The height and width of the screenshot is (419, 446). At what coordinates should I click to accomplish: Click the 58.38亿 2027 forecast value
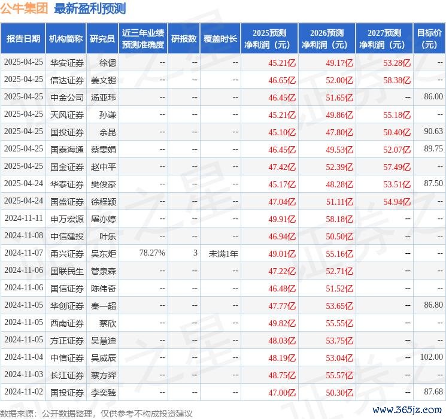coord(397,80)
